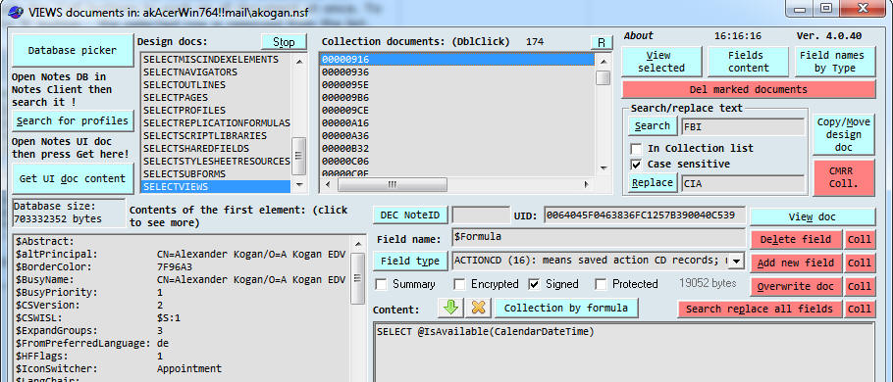Screen dimensions: 893x382
Task: Click the Collection by formula button
Action: pos(566,309)
